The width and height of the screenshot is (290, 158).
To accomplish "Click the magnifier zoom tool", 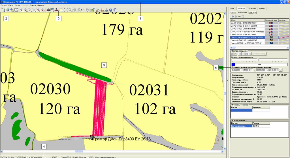I will (x=70, y=10).
